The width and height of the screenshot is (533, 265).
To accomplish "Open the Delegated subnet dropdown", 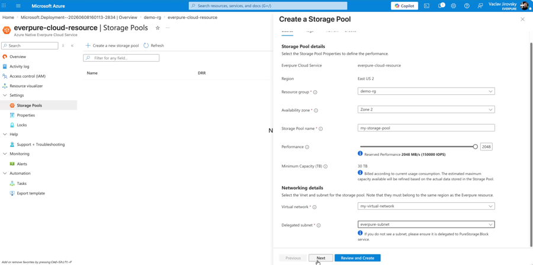I will coord(426,225).
